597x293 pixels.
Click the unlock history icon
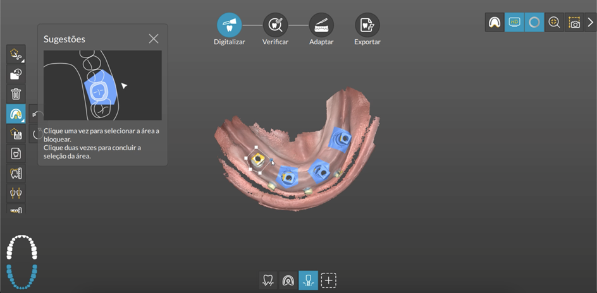click(16, 75)
